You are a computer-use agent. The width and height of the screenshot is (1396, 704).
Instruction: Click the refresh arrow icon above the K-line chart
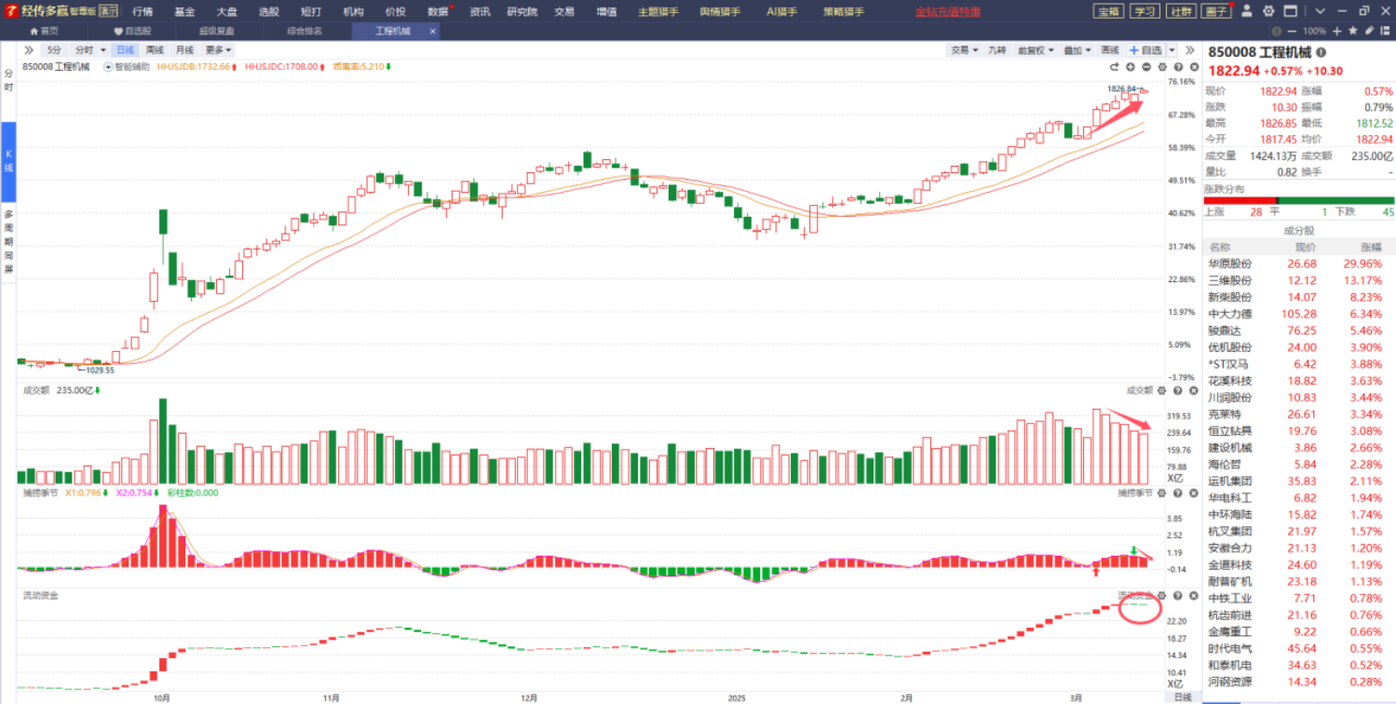click(x=1115, y=67)
